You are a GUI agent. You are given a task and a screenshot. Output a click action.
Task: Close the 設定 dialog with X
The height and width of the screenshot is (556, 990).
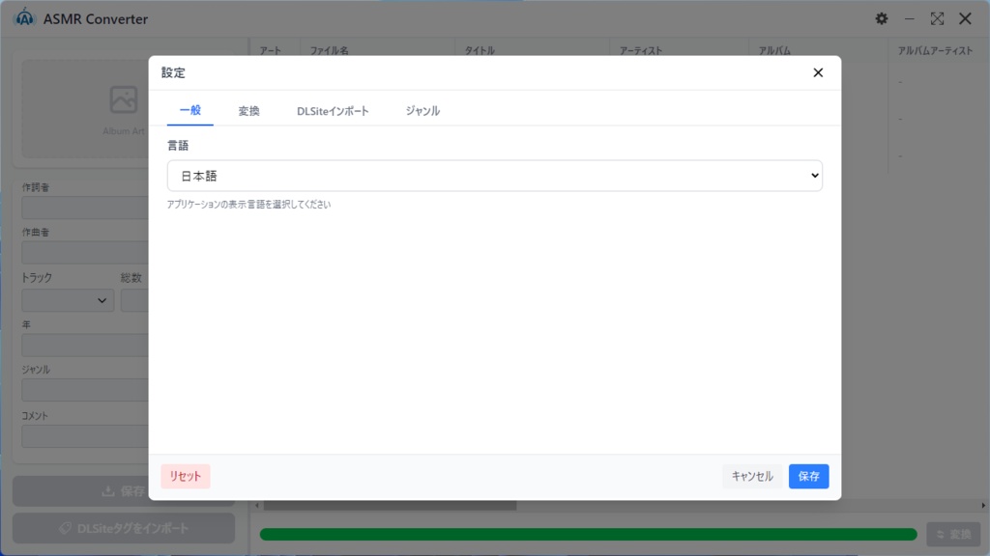tap(818, 72)
